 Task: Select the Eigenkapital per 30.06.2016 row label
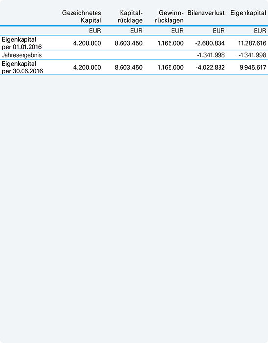pos(23,68)
